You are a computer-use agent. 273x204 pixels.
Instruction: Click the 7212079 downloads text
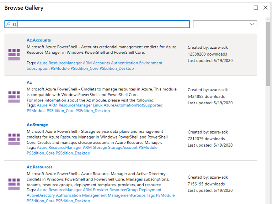click(206, 139)
